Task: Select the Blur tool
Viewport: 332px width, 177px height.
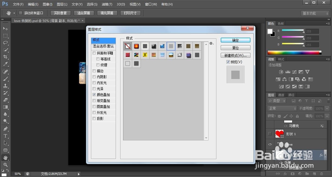Action: coord(5,114)
